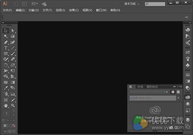This screenshot has height=135, width=193.
Task: Activate the Zoom magnifier tool
Action: click(x=13, y=105)
